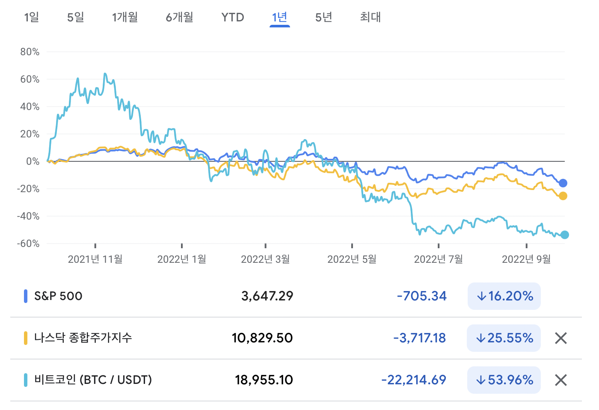The image size is (599, 410).
Task: Click the 2022년 5월 axis label
Action: [352, 259]
